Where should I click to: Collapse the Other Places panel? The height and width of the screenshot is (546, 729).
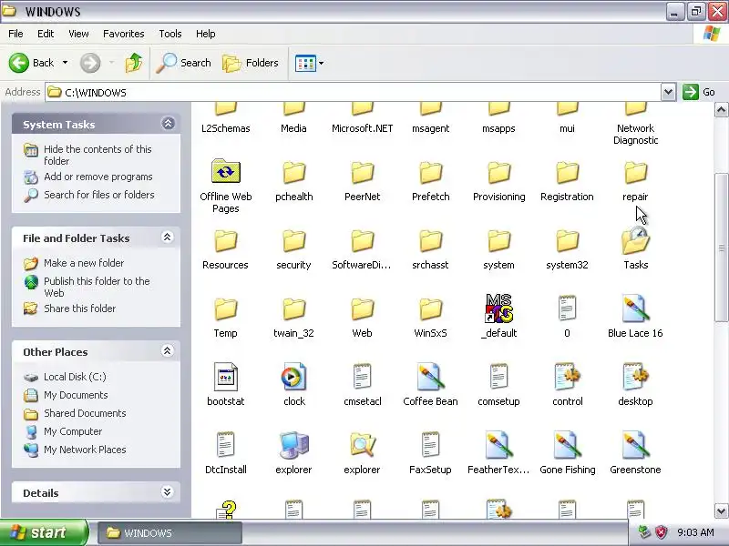click(x=167, y=351)
